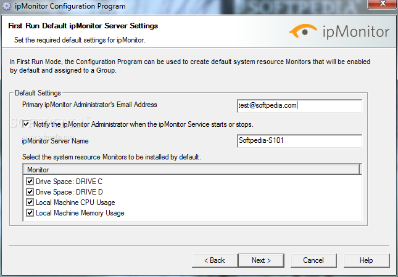Click the Administrator's Email Address field
Viewport: 398px width, 277px height.
pyautogui.click(x=299, y=106)
